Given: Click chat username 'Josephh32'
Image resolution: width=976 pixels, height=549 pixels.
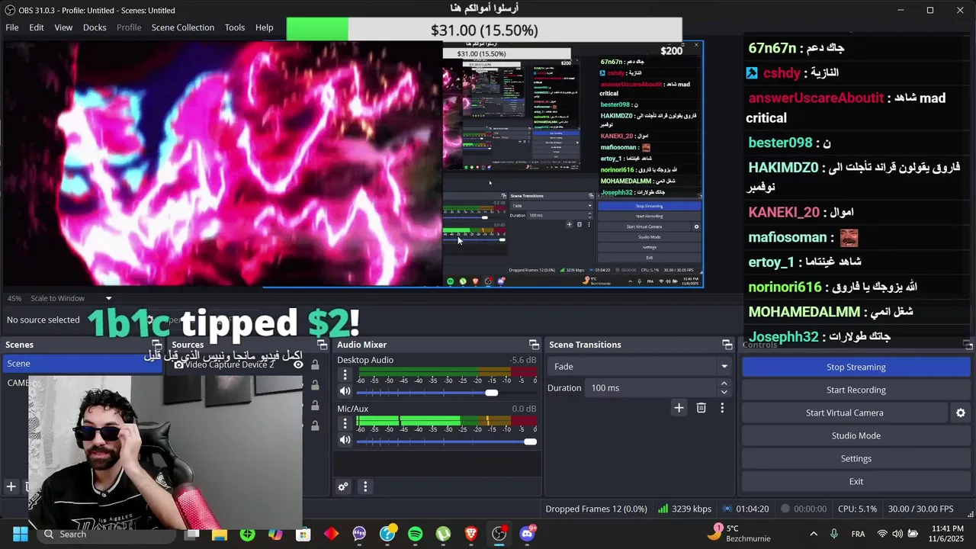Looking at the screenshot, I should 783,336.
